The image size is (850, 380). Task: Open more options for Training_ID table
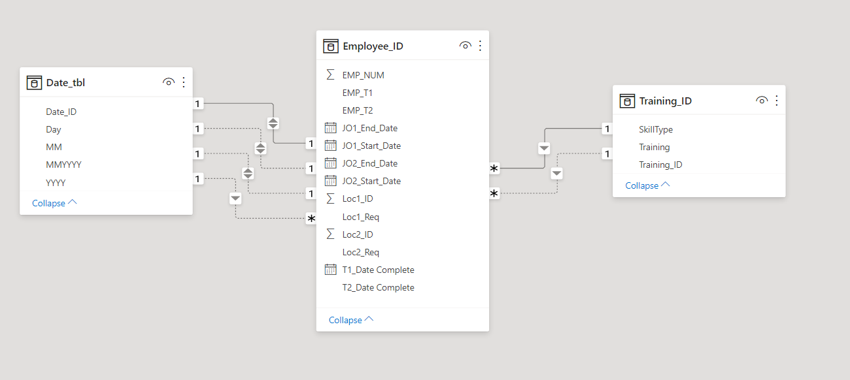[777, 101]
